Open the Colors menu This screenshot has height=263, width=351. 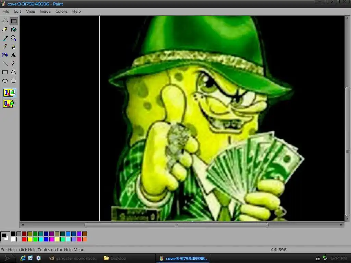(x=61, y=11)
